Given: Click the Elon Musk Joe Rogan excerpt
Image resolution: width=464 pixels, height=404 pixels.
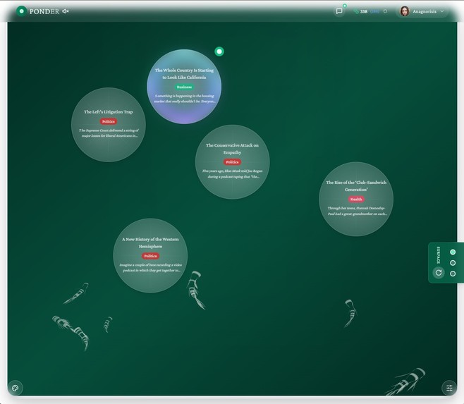Looking at the screenshot, I should (x=233, y=173).
